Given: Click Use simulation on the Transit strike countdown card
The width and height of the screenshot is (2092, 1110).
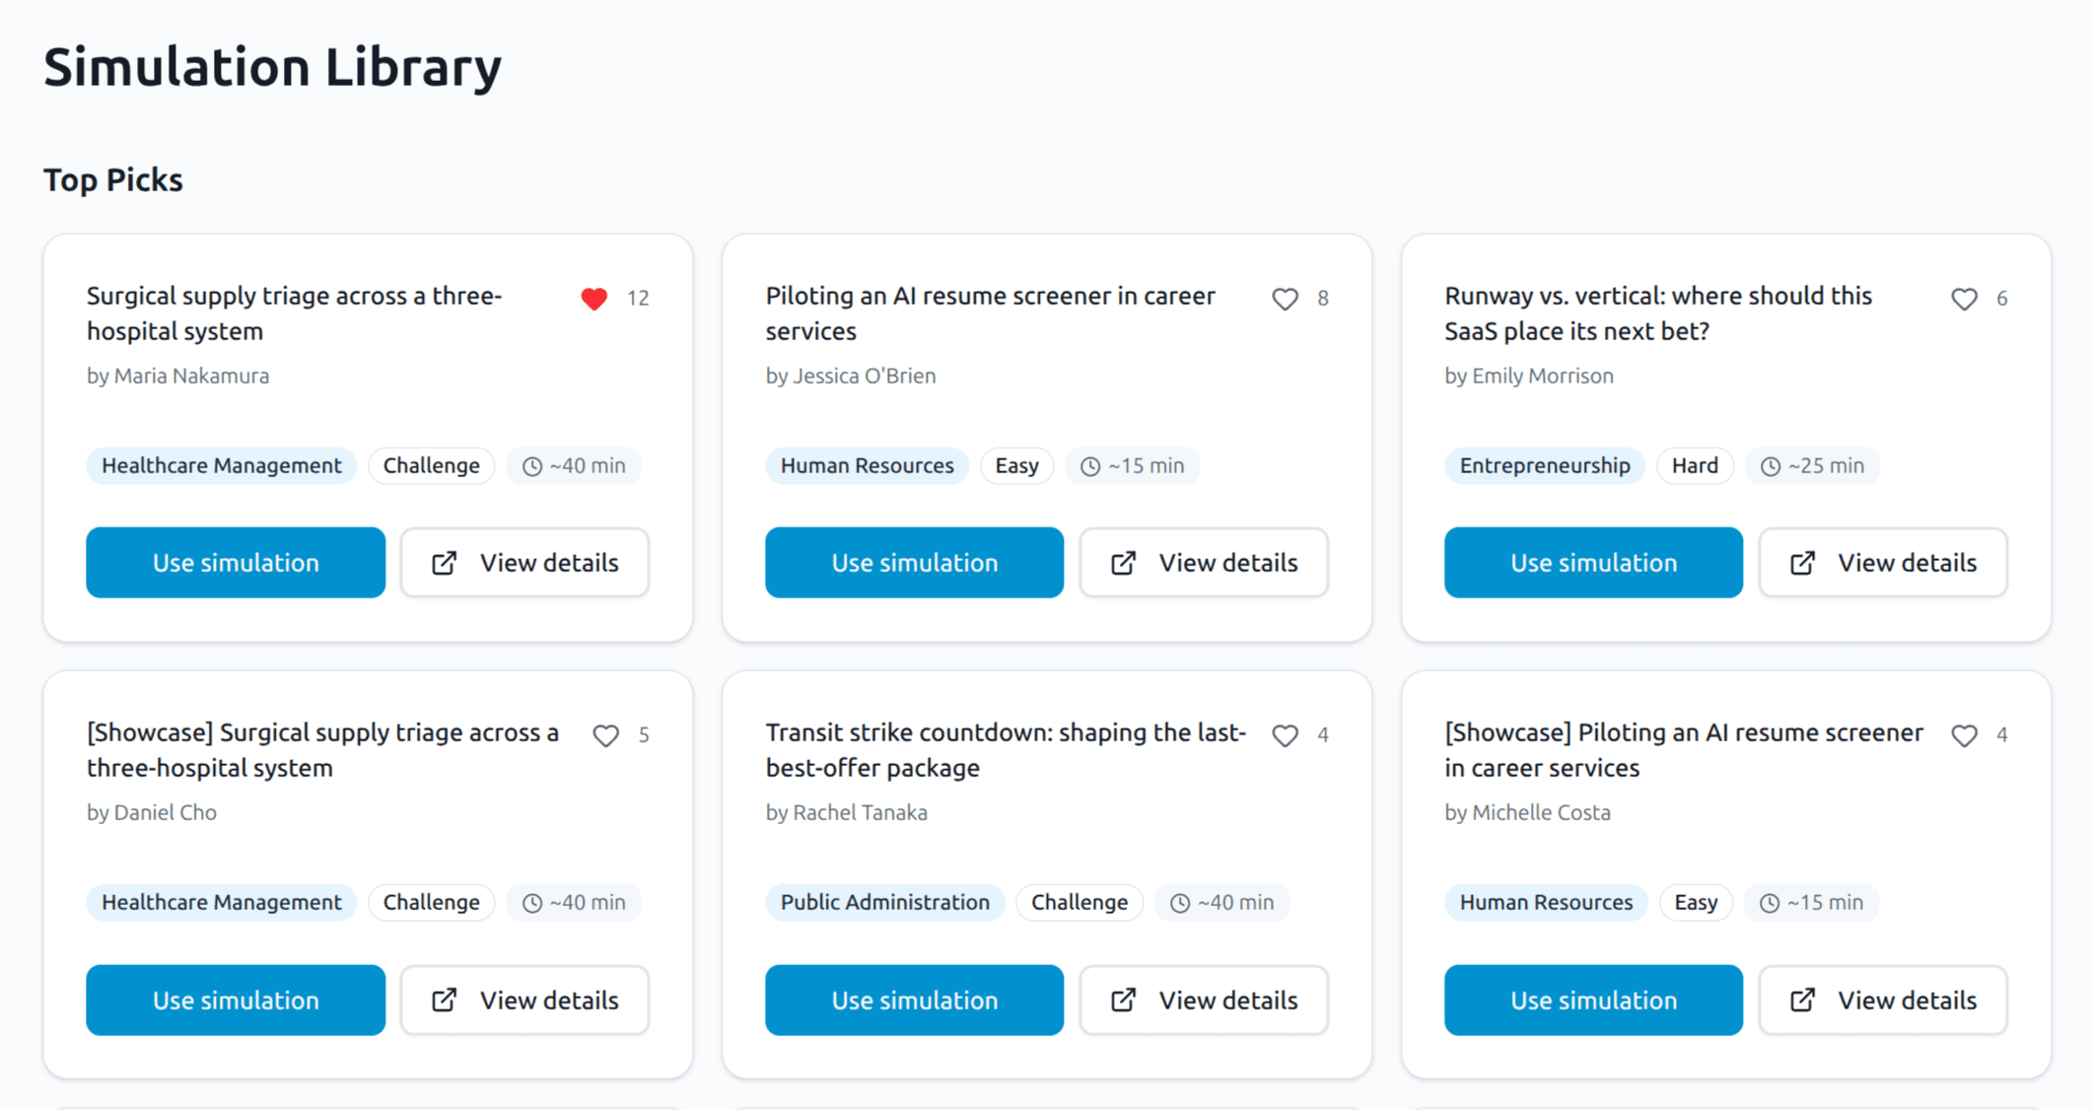Looking at the screenshot, I should click(914, 1000).
